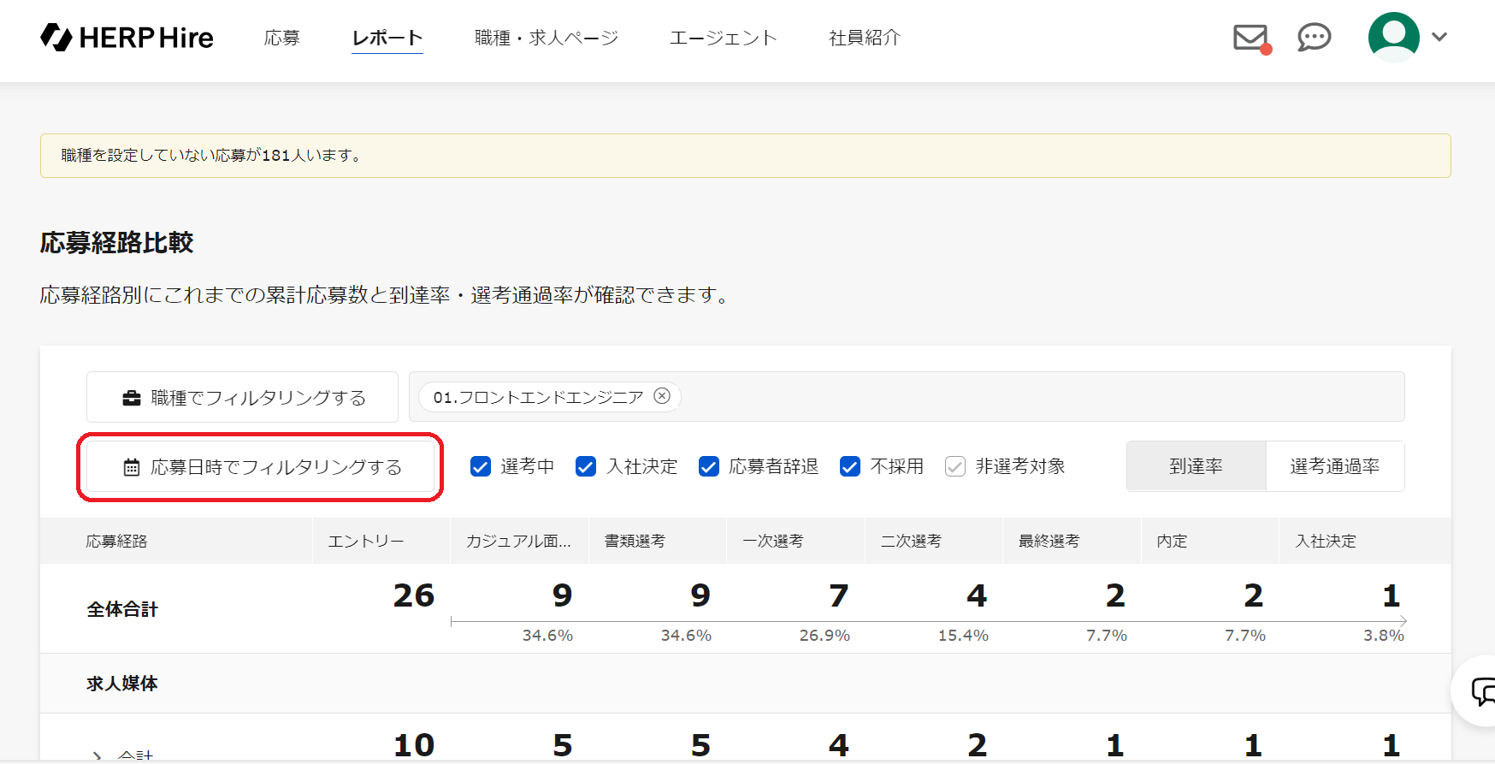Enable the 非選考対象 checkbox
The image size is (1495, 764).
[955, 466]
